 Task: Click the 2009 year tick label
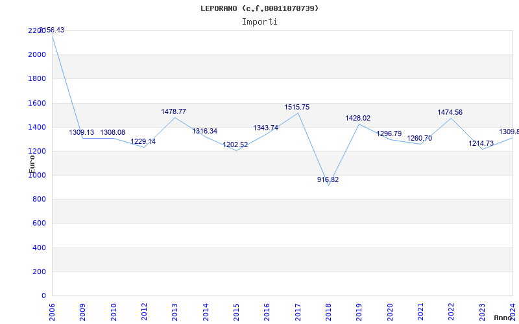[82, 312]
